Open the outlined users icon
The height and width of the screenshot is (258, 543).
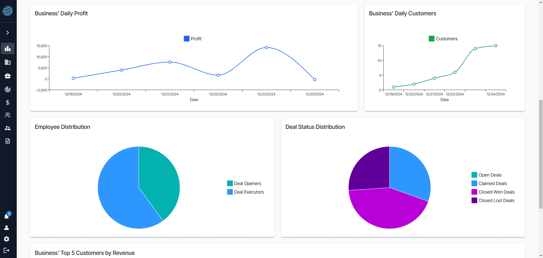8,115
